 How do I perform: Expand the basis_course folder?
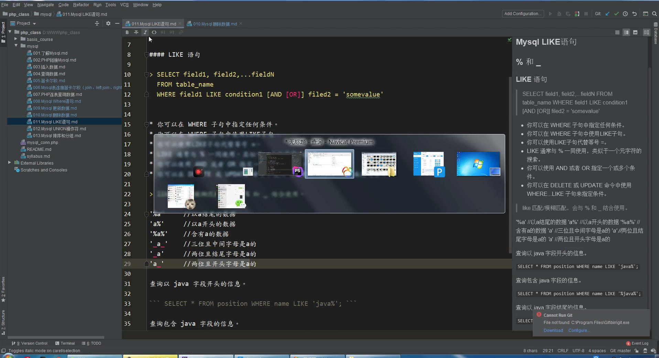[16, 39]
